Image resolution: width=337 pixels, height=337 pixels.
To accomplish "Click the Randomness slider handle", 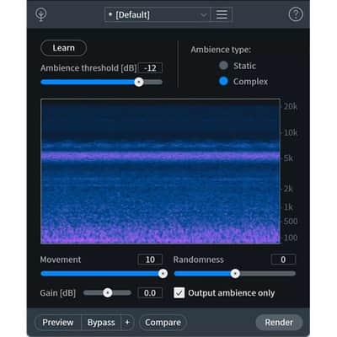I will point(235,273).
